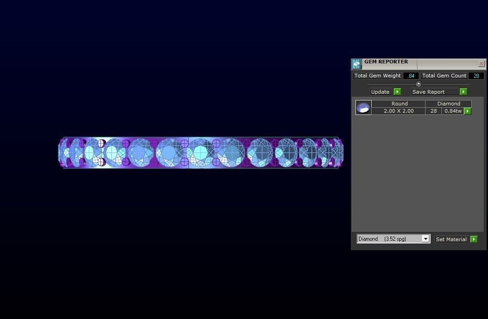Click the Gem Reporter title bar icon

pyautogui.click(x=356, y=64)
